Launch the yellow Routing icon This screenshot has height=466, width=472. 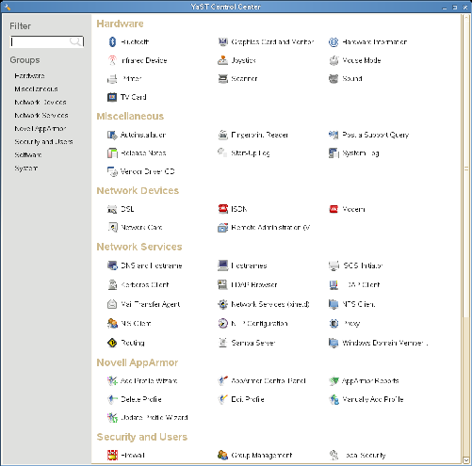[x=112, y=343]
